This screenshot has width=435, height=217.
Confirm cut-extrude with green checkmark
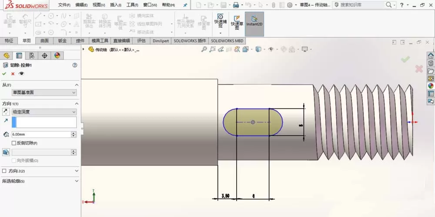[4, 74]
